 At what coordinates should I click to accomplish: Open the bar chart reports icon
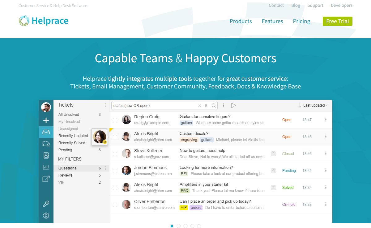pyautogui.click(x=46, y=167)
